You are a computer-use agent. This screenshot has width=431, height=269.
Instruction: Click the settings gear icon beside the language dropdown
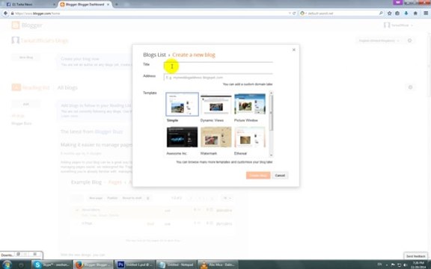point(409,40)
